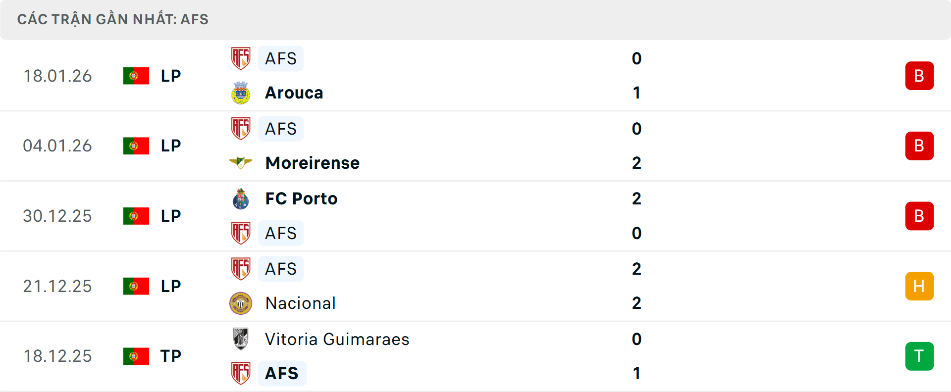Image resolution: width=951 pixels, height=392 pixels.
Task: Click the 21.12.25 match date
Action: click(x=57, y=286)
